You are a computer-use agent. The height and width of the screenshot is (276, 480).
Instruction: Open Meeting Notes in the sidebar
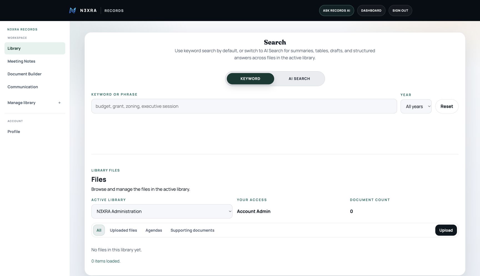coord(35,61)
